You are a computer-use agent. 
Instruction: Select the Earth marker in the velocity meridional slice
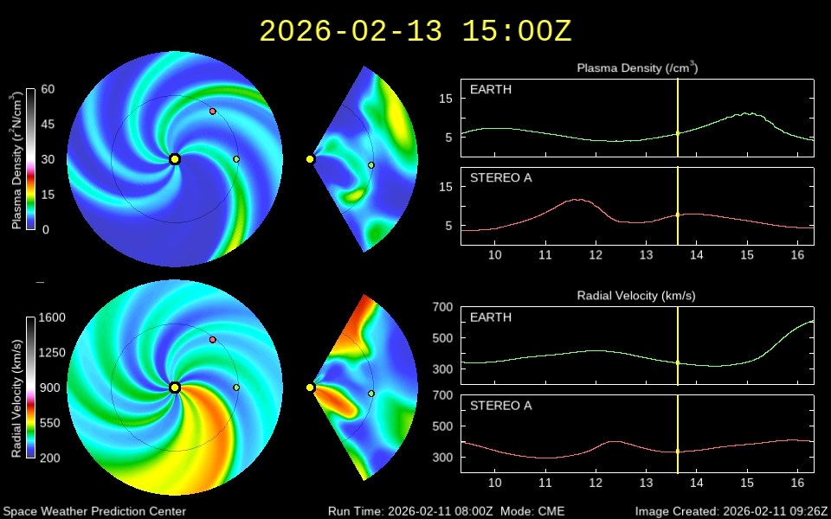click(371, 394)
